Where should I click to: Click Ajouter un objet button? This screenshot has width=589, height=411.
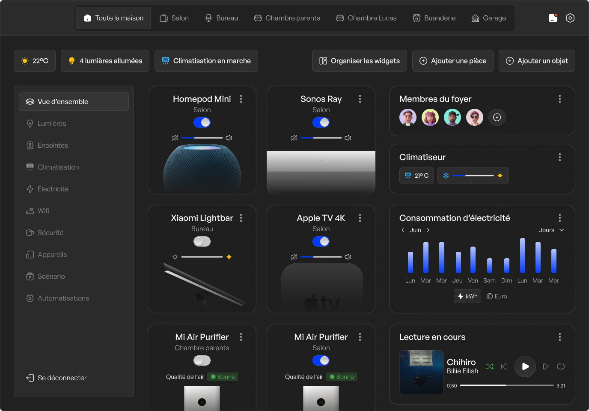pos(537,61)
